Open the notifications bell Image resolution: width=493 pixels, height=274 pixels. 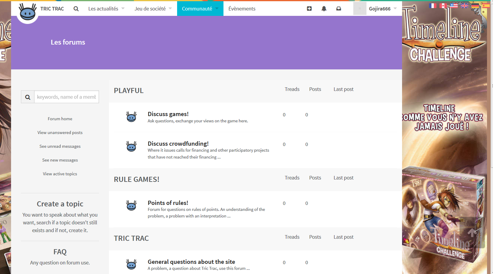coord(324,9)
